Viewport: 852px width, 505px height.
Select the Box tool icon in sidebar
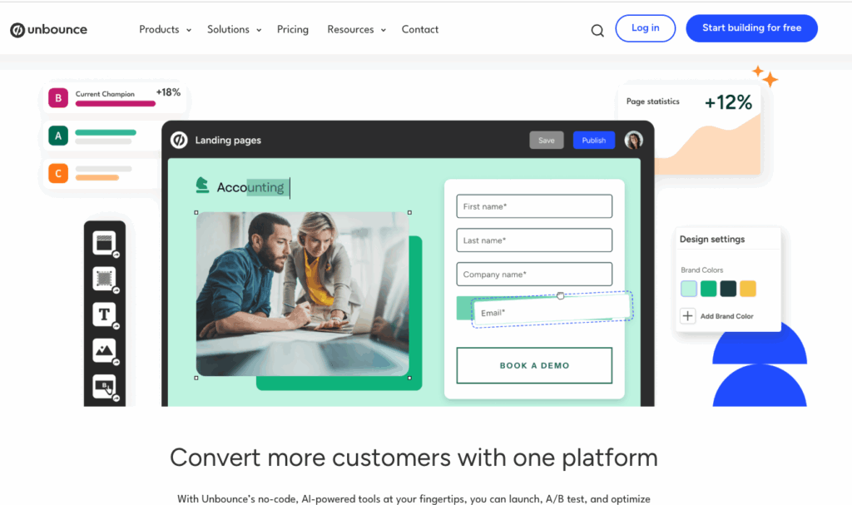coord(104,279)
